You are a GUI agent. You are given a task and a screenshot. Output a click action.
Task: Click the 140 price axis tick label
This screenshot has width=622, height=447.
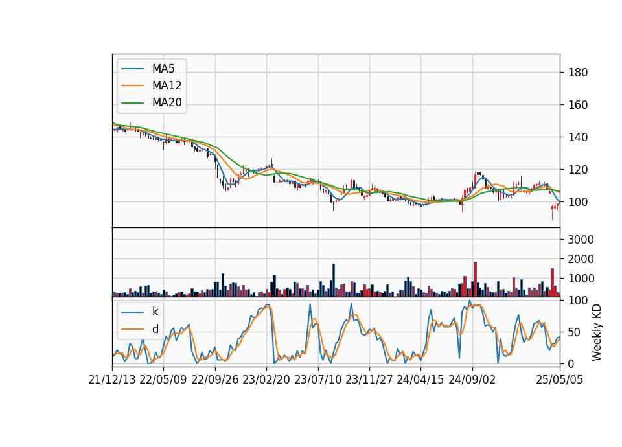(578, 137)
